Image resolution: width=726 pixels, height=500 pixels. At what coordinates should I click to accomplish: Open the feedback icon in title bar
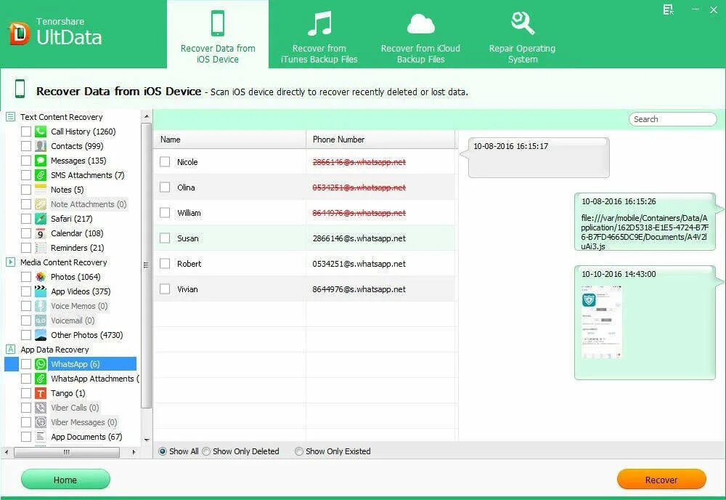point(668,9)
